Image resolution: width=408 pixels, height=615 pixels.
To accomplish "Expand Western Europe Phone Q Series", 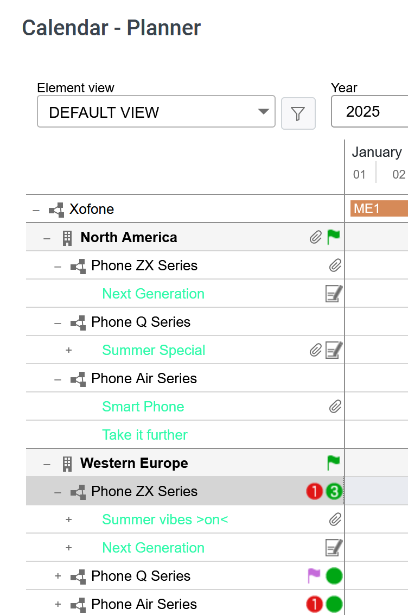I will 58,576.
